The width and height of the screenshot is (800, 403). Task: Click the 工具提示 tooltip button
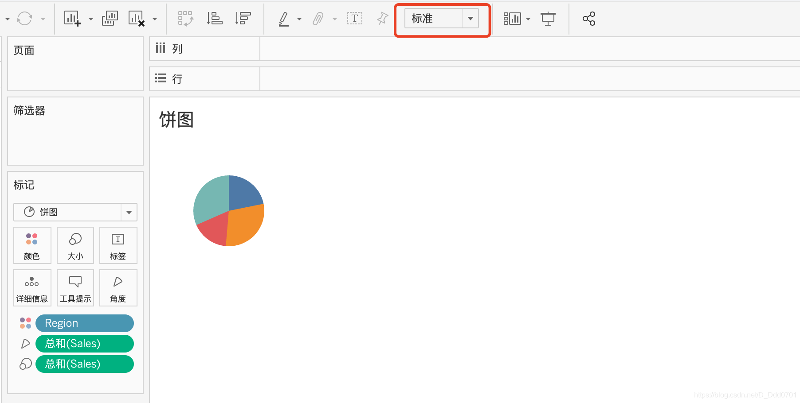[75, 288]
